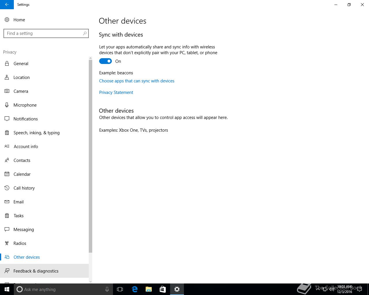Open Speech, inking, & typing page

click(x=44, y=133)
